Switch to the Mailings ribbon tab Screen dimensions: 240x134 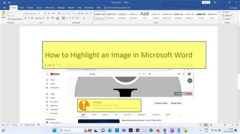[x=61, y=8]
